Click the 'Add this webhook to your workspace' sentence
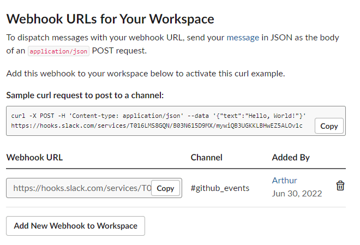Image resolution: width=360 pixels, height=245 pixels. click(x=146, y=74)
